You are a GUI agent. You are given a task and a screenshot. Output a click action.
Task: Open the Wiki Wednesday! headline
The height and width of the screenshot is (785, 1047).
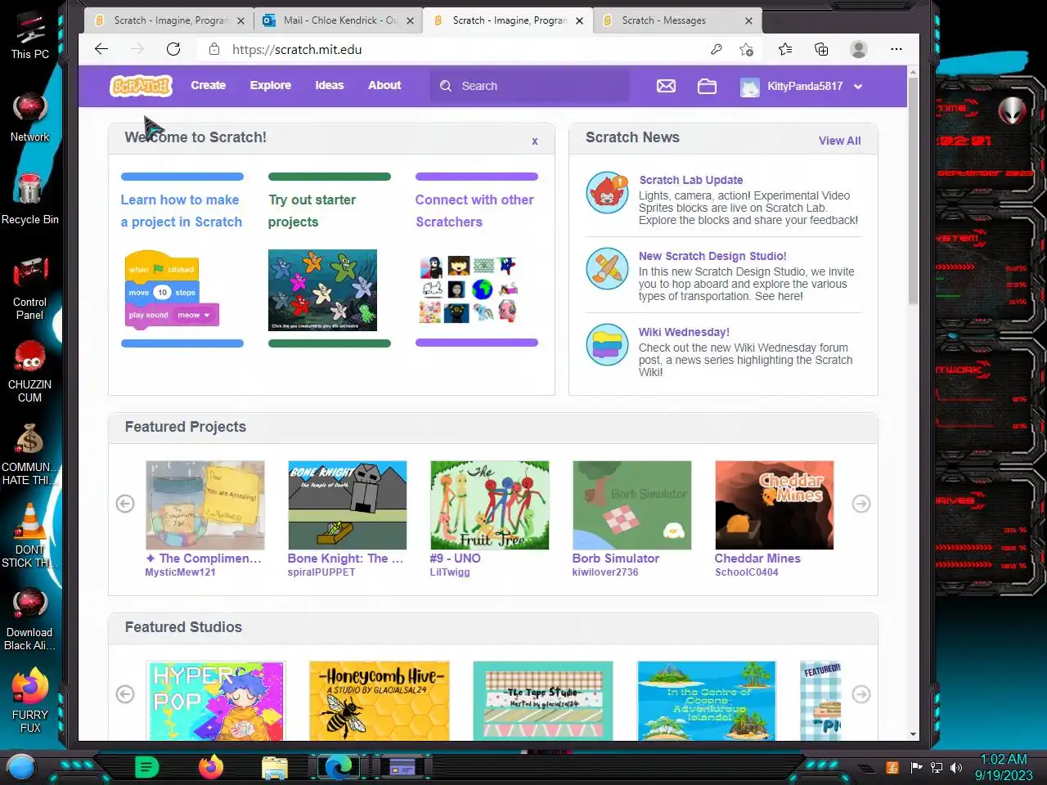coord(684,332)
